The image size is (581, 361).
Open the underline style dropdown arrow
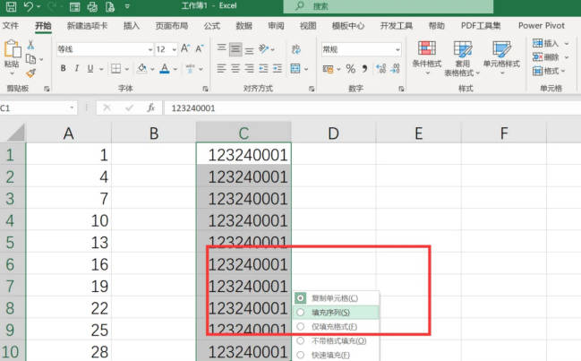pyautogui.click(x=101, y=69)
